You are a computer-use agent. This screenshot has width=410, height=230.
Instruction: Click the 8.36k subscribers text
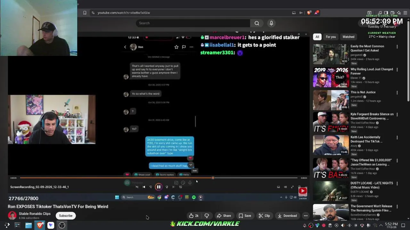(29, 218)
